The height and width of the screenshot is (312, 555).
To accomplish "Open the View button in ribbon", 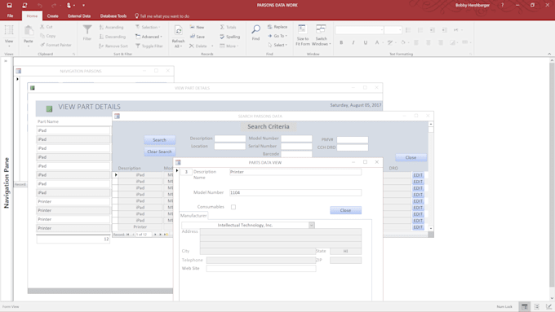I will click(x=9, y=36).
